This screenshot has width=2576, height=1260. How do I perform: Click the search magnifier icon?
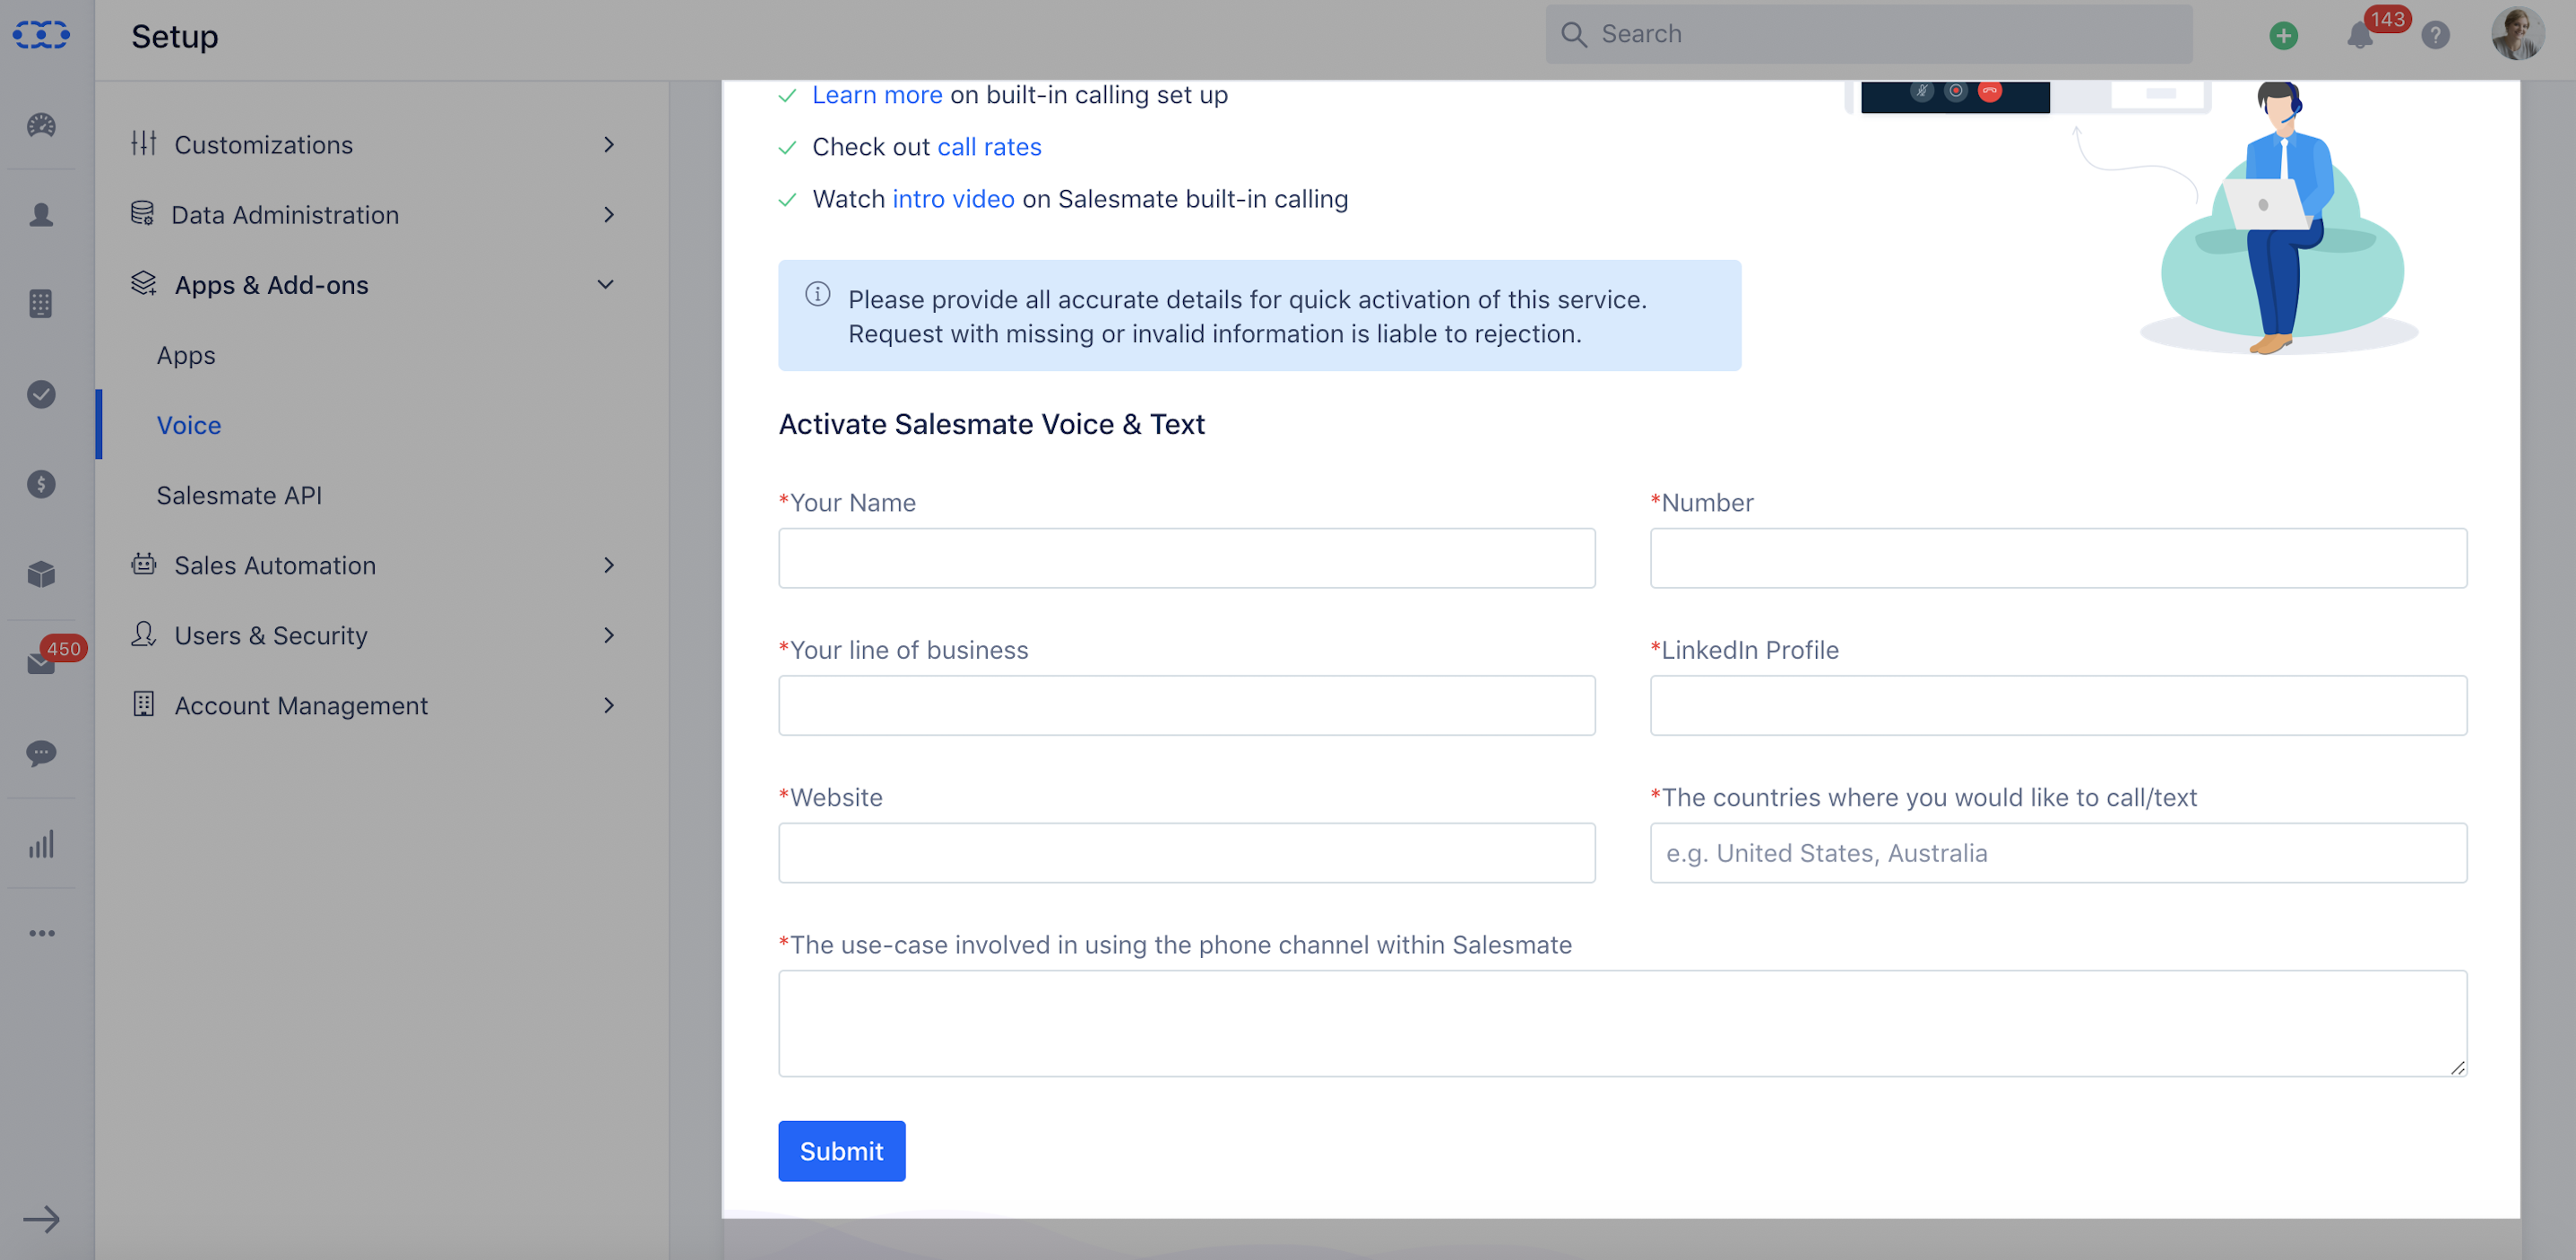coord(1574,35)
